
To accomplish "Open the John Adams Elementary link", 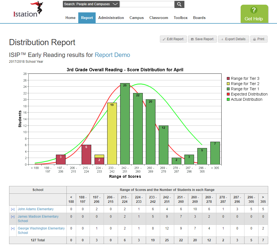I will [x=36, y=209].
